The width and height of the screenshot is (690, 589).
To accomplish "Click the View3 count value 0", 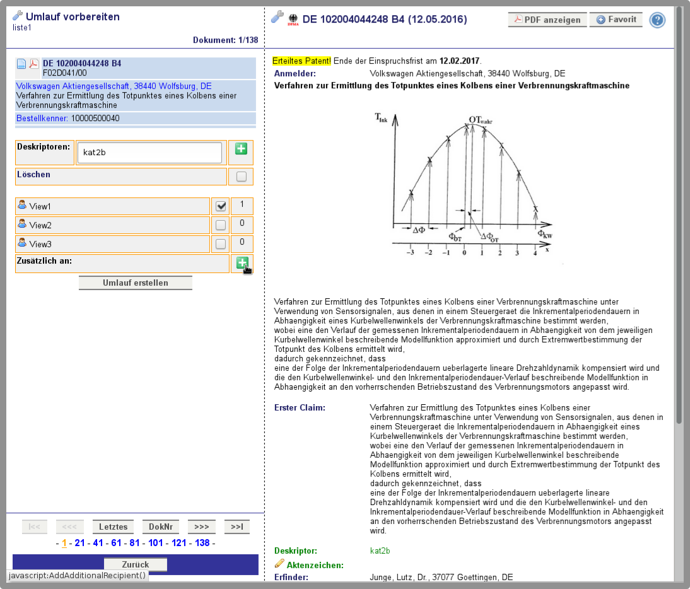I will pos(242,242).
